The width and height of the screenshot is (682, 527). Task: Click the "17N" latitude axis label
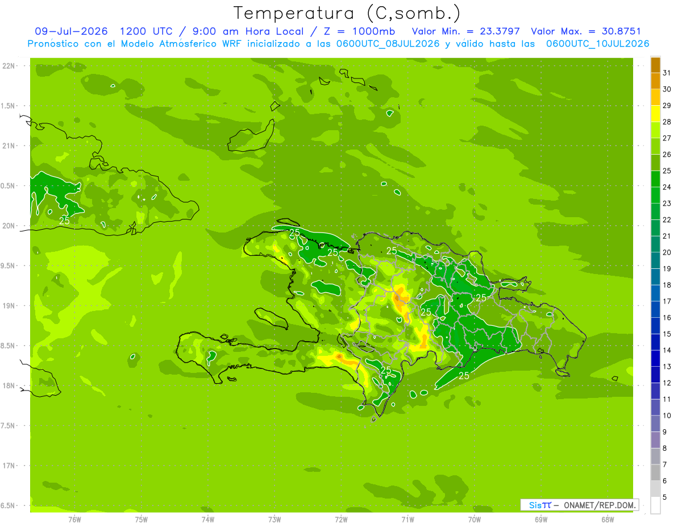coord(9,465)
